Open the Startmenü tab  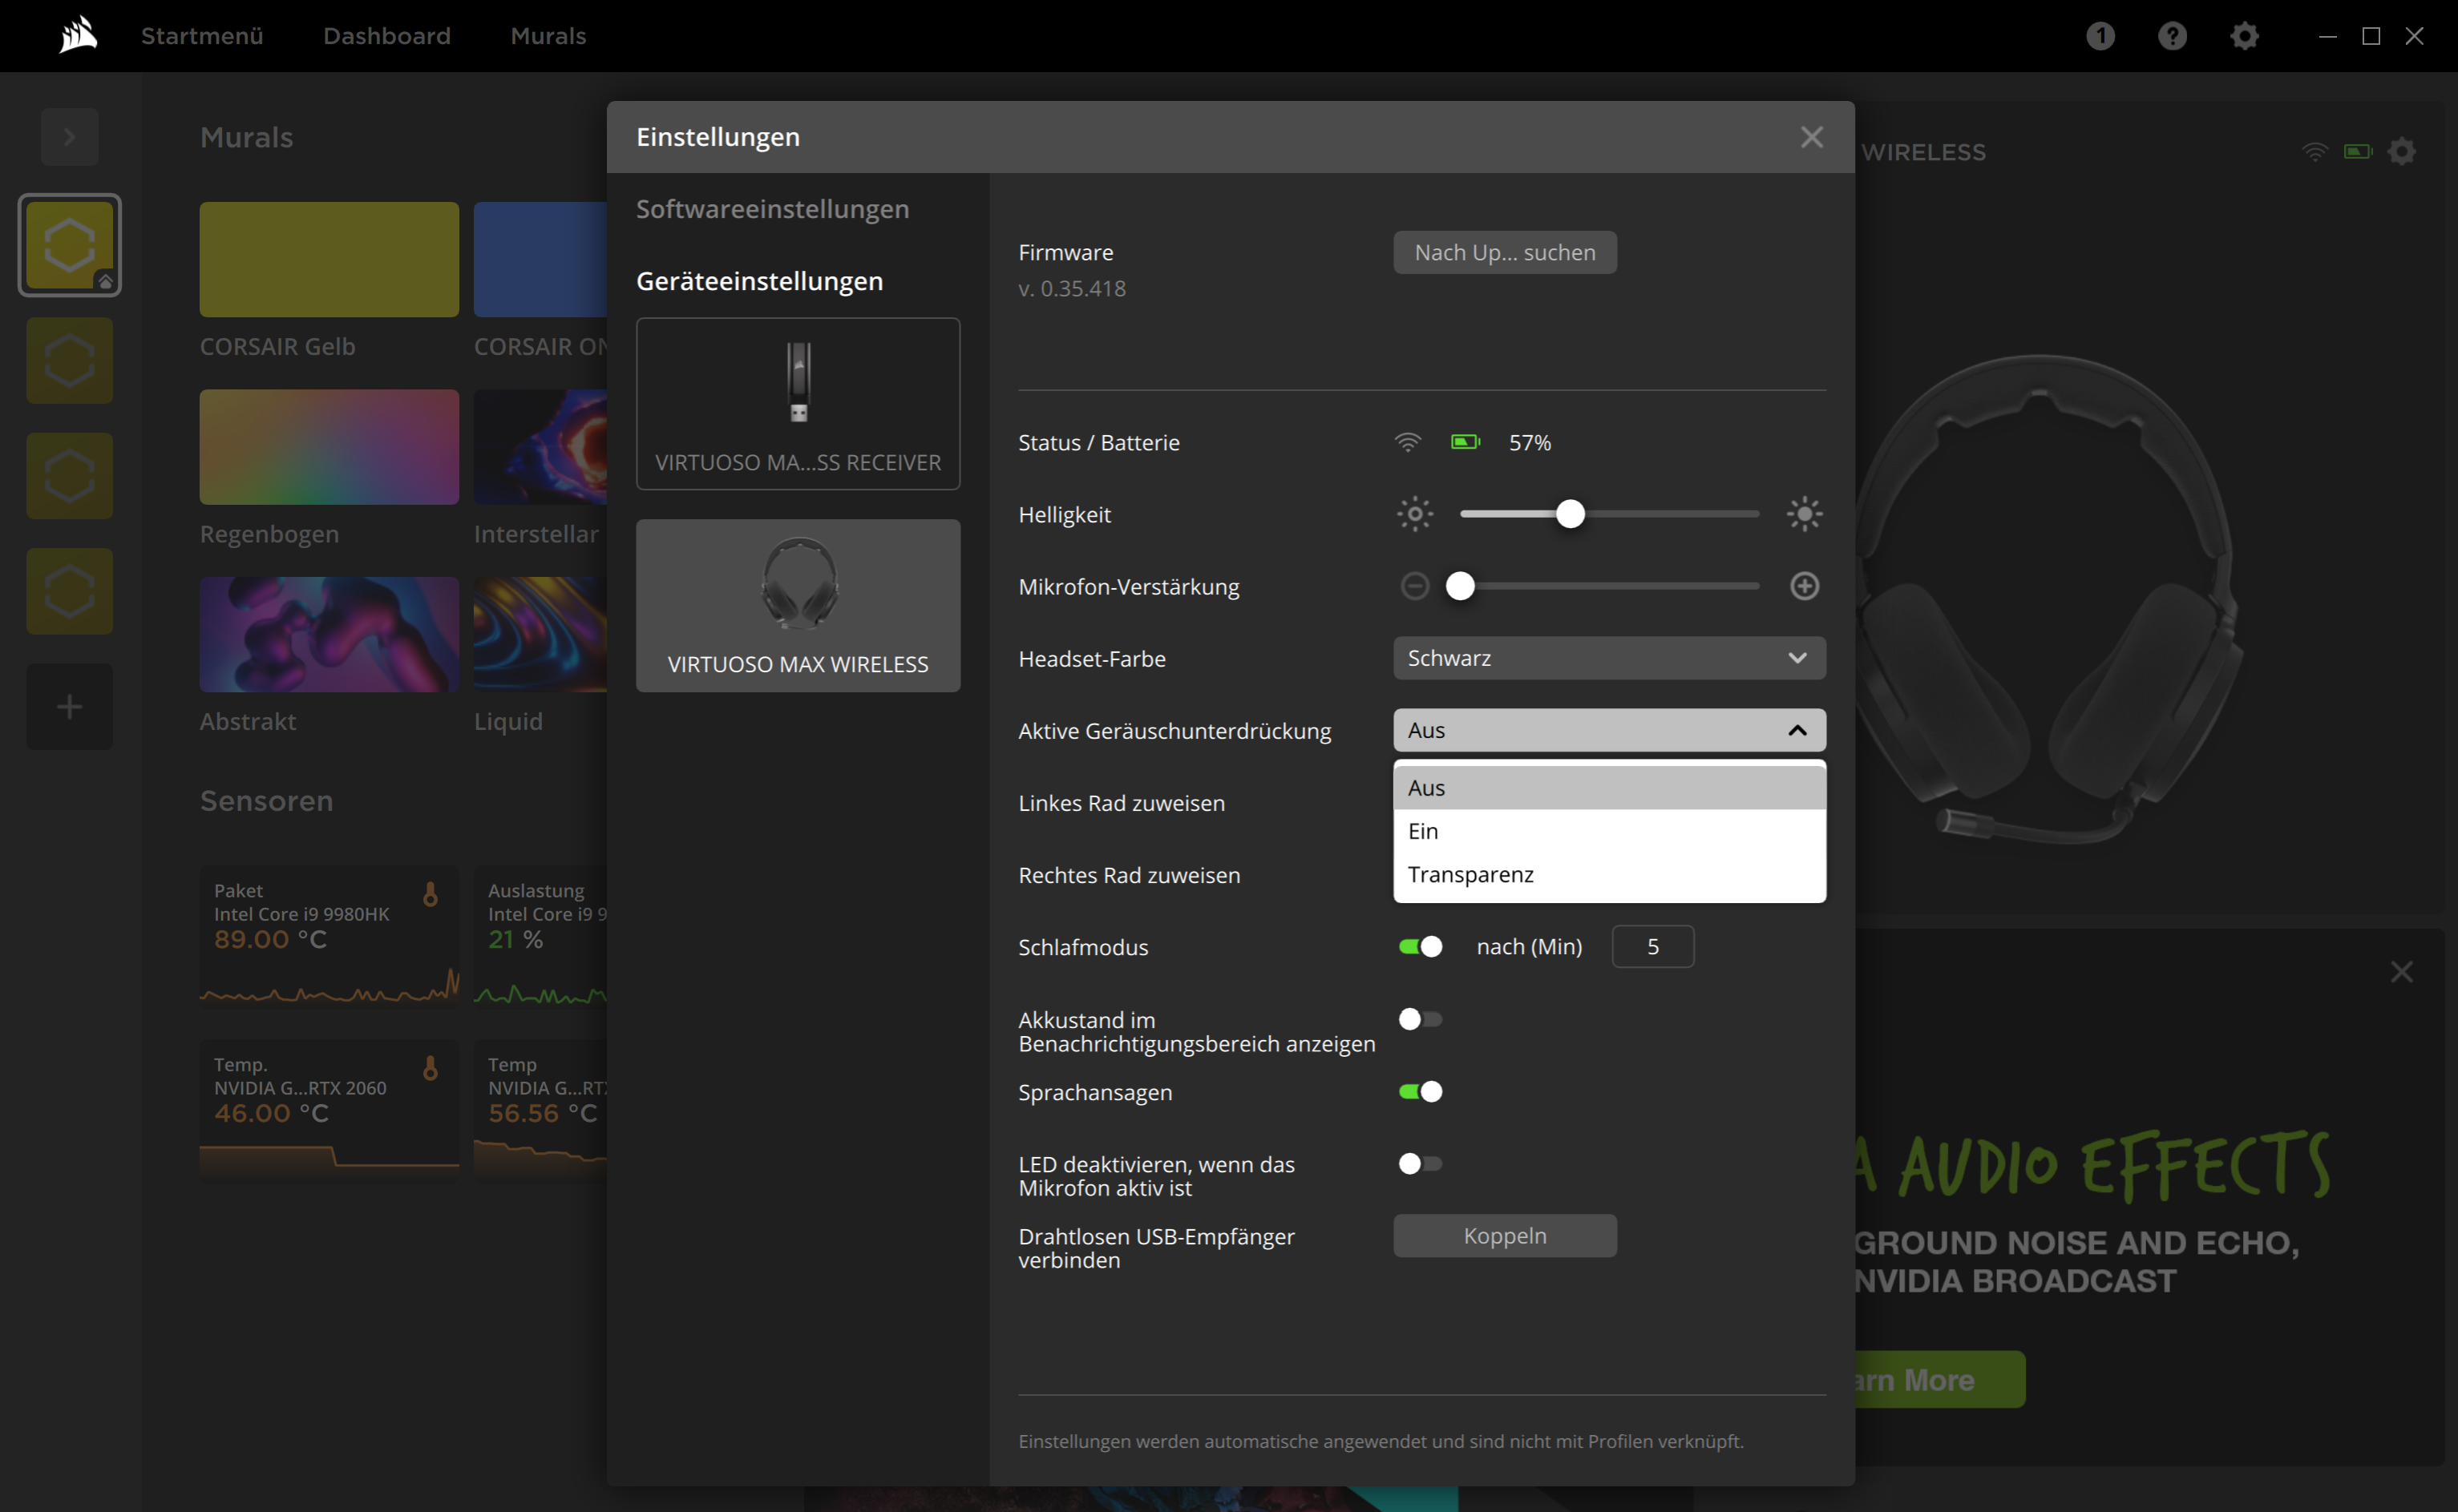[202, 36]
